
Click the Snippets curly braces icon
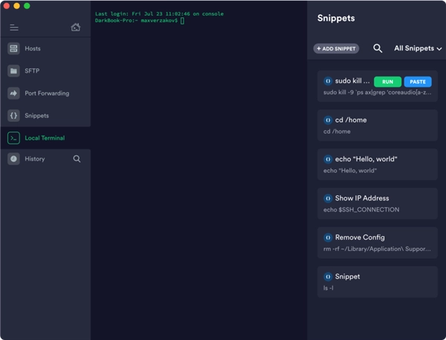pos(13,116)
